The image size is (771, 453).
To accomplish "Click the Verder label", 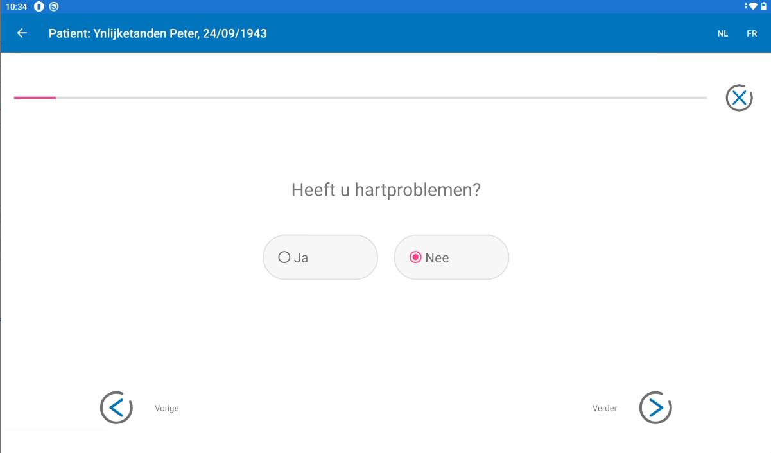I will click(x=605, y=408).
